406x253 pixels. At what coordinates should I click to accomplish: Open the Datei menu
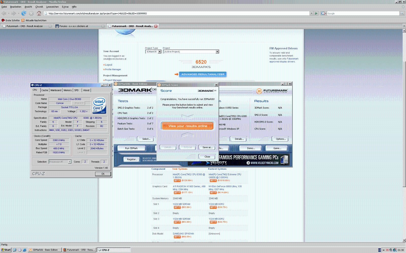click(x=4, y=7)
